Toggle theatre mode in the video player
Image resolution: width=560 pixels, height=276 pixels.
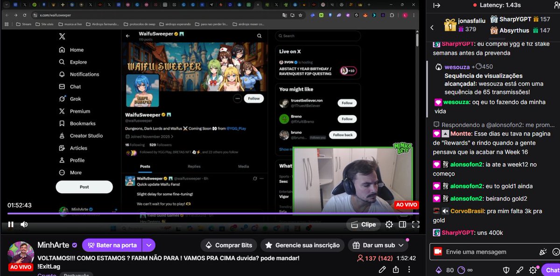click(402, 224)
